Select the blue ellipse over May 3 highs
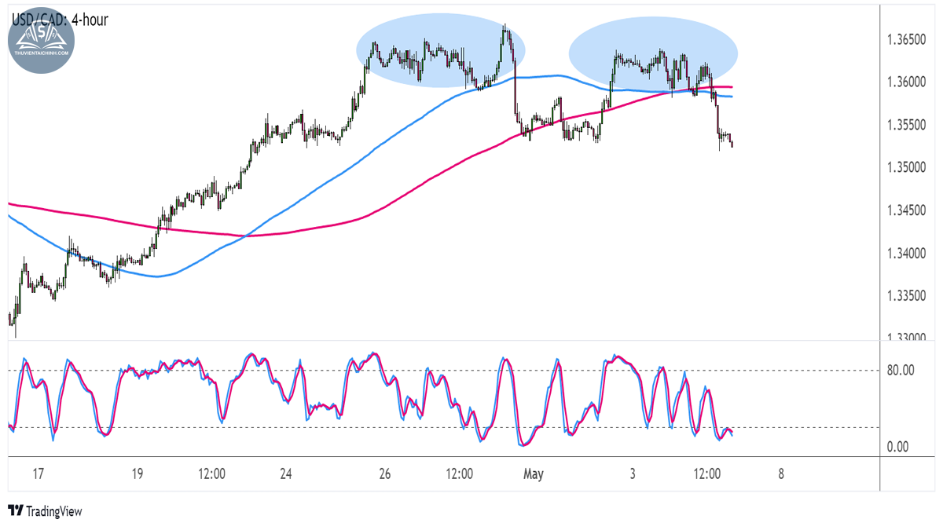 [654, 52]
